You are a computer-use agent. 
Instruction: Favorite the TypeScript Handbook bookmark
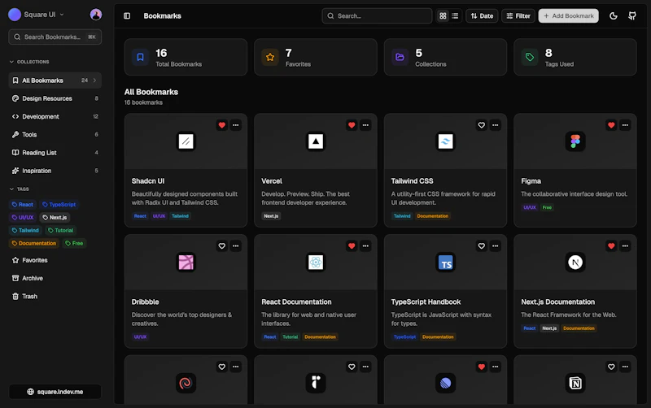(481, 246)
